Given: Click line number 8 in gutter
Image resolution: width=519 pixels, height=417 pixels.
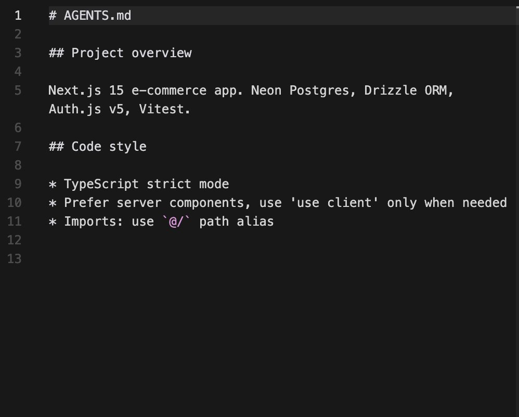Looking at the screenshot, I should click(x=18, y=165).
